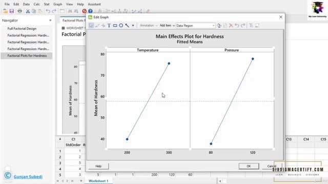Select the Line drawing tool
Viewport: 328px width, 184px height.
127,26
